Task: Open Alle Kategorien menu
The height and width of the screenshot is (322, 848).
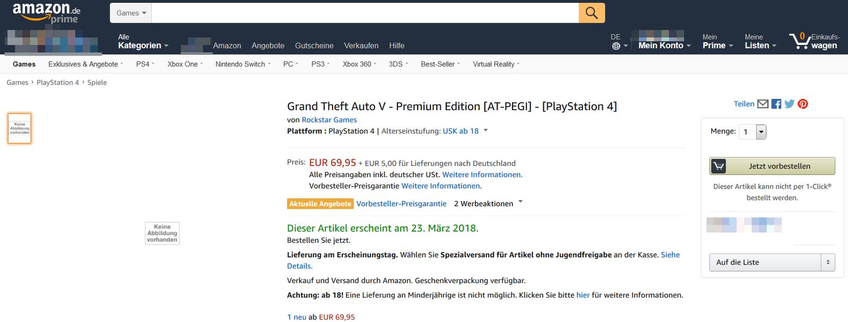Action: coord(143,42)
